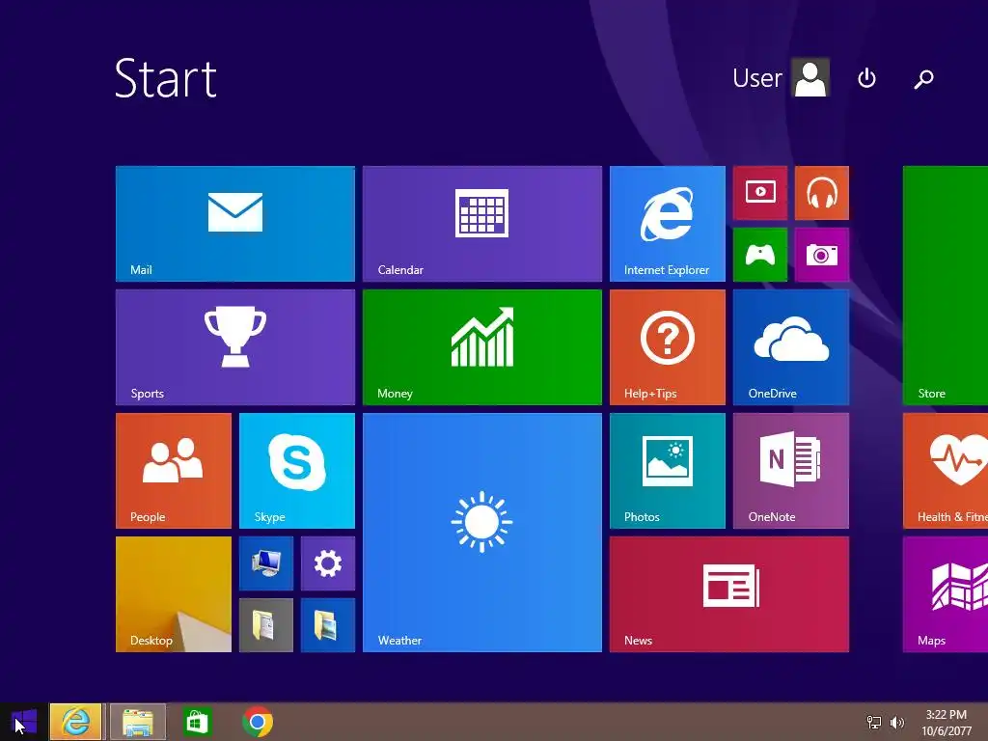Image resolution: width=988 pixels, height=741 pixels.
Task: Open the Money tile
Action: click(482, 347)
